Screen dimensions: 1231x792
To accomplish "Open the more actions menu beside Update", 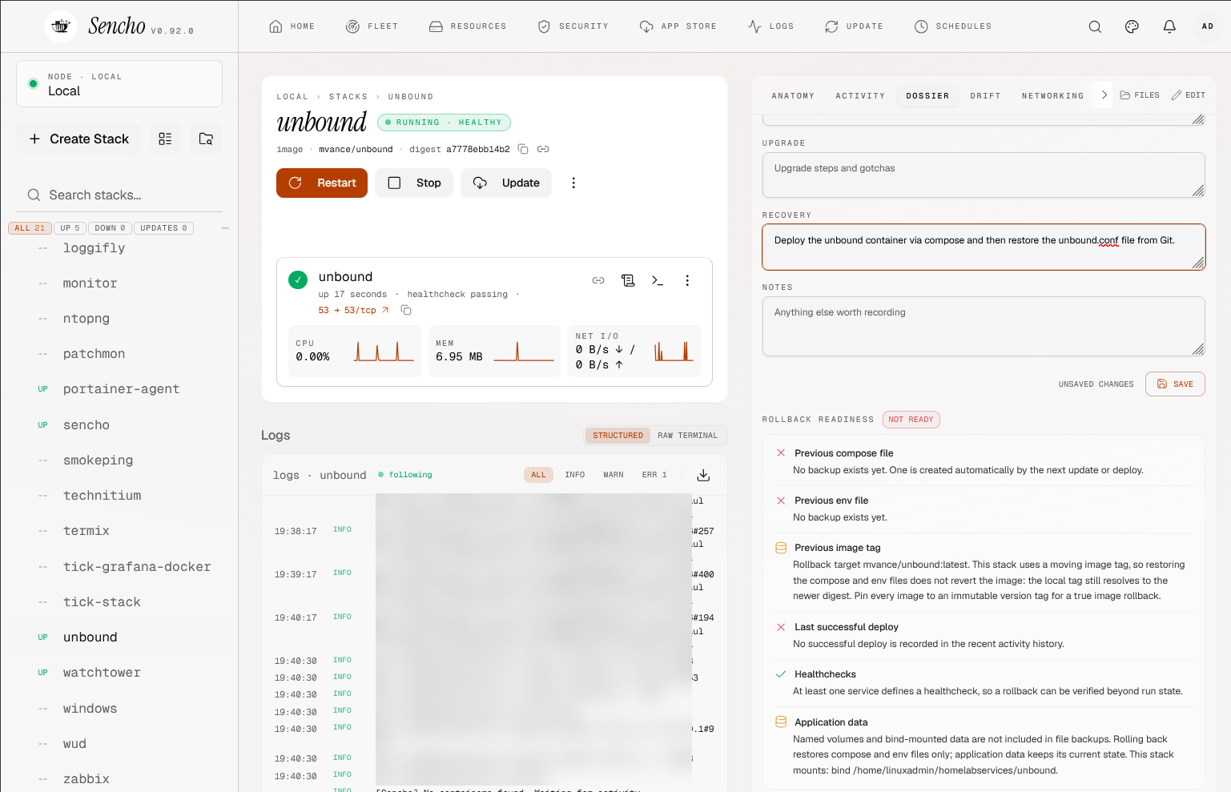I will coord(573,183).
